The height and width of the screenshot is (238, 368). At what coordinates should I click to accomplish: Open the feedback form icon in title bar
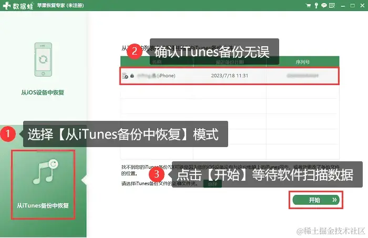332,5
